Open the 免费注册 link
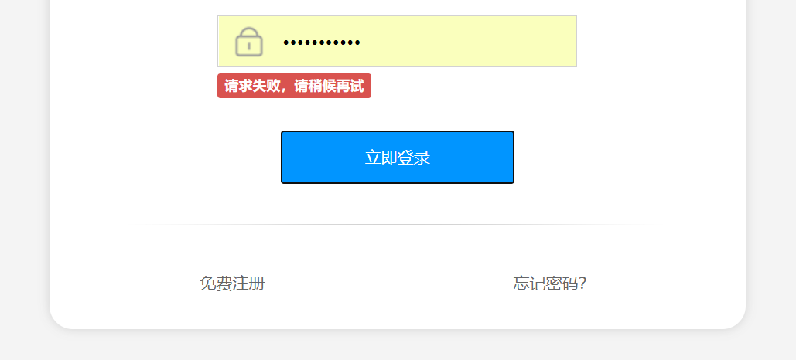796x360 pixels. coord(232,283)
